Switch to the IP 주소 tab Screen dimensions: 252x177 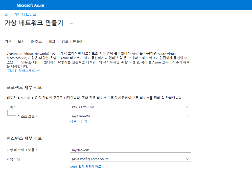pos(36,42)
